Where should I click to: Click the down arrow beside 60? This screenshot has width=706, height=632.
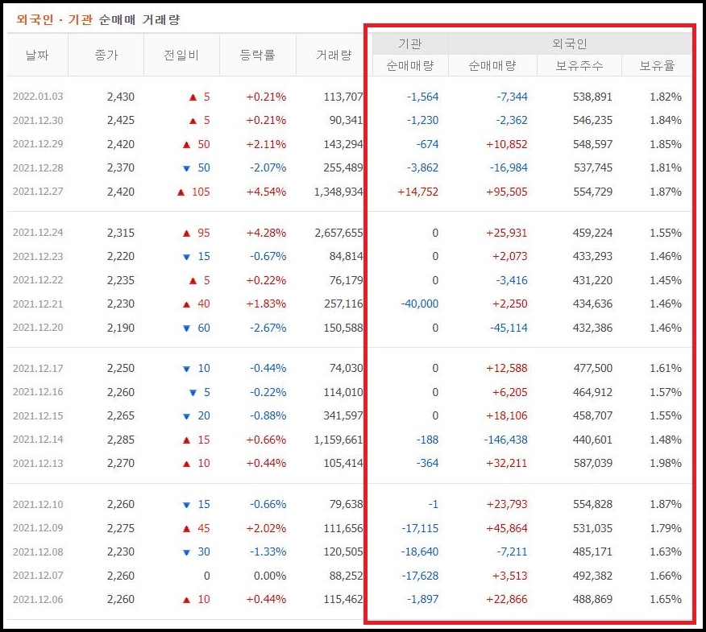186,328
